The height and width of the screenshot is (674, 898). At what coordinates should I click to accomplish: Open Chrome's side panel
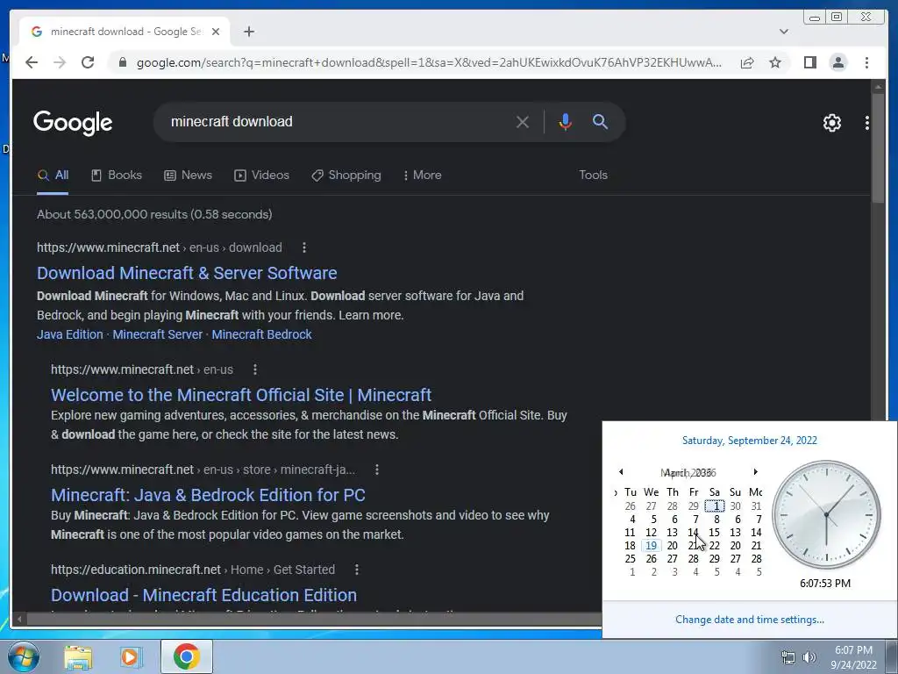tap(809, 62)
